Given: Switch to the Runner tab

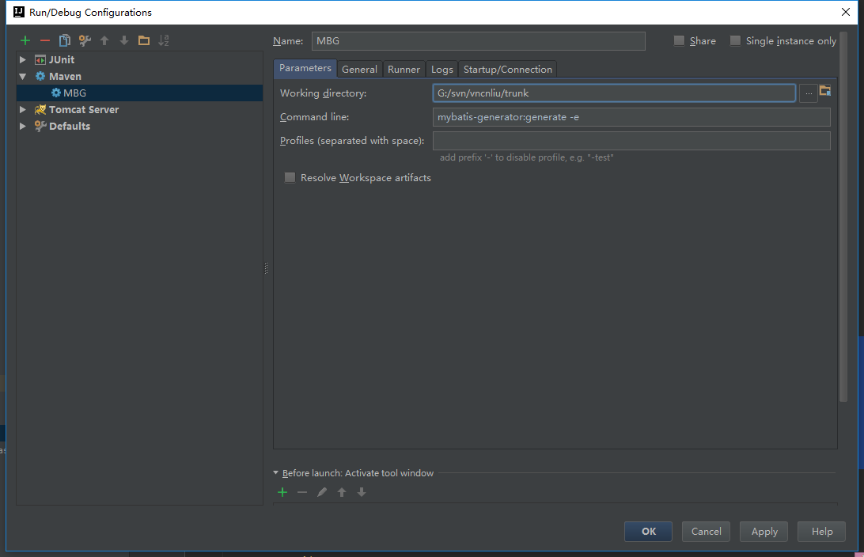Looking at the screenshot, I should pos(404,70).
